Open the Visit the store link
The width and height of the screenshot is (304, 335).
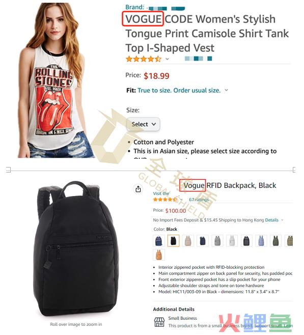pos(161,193)
